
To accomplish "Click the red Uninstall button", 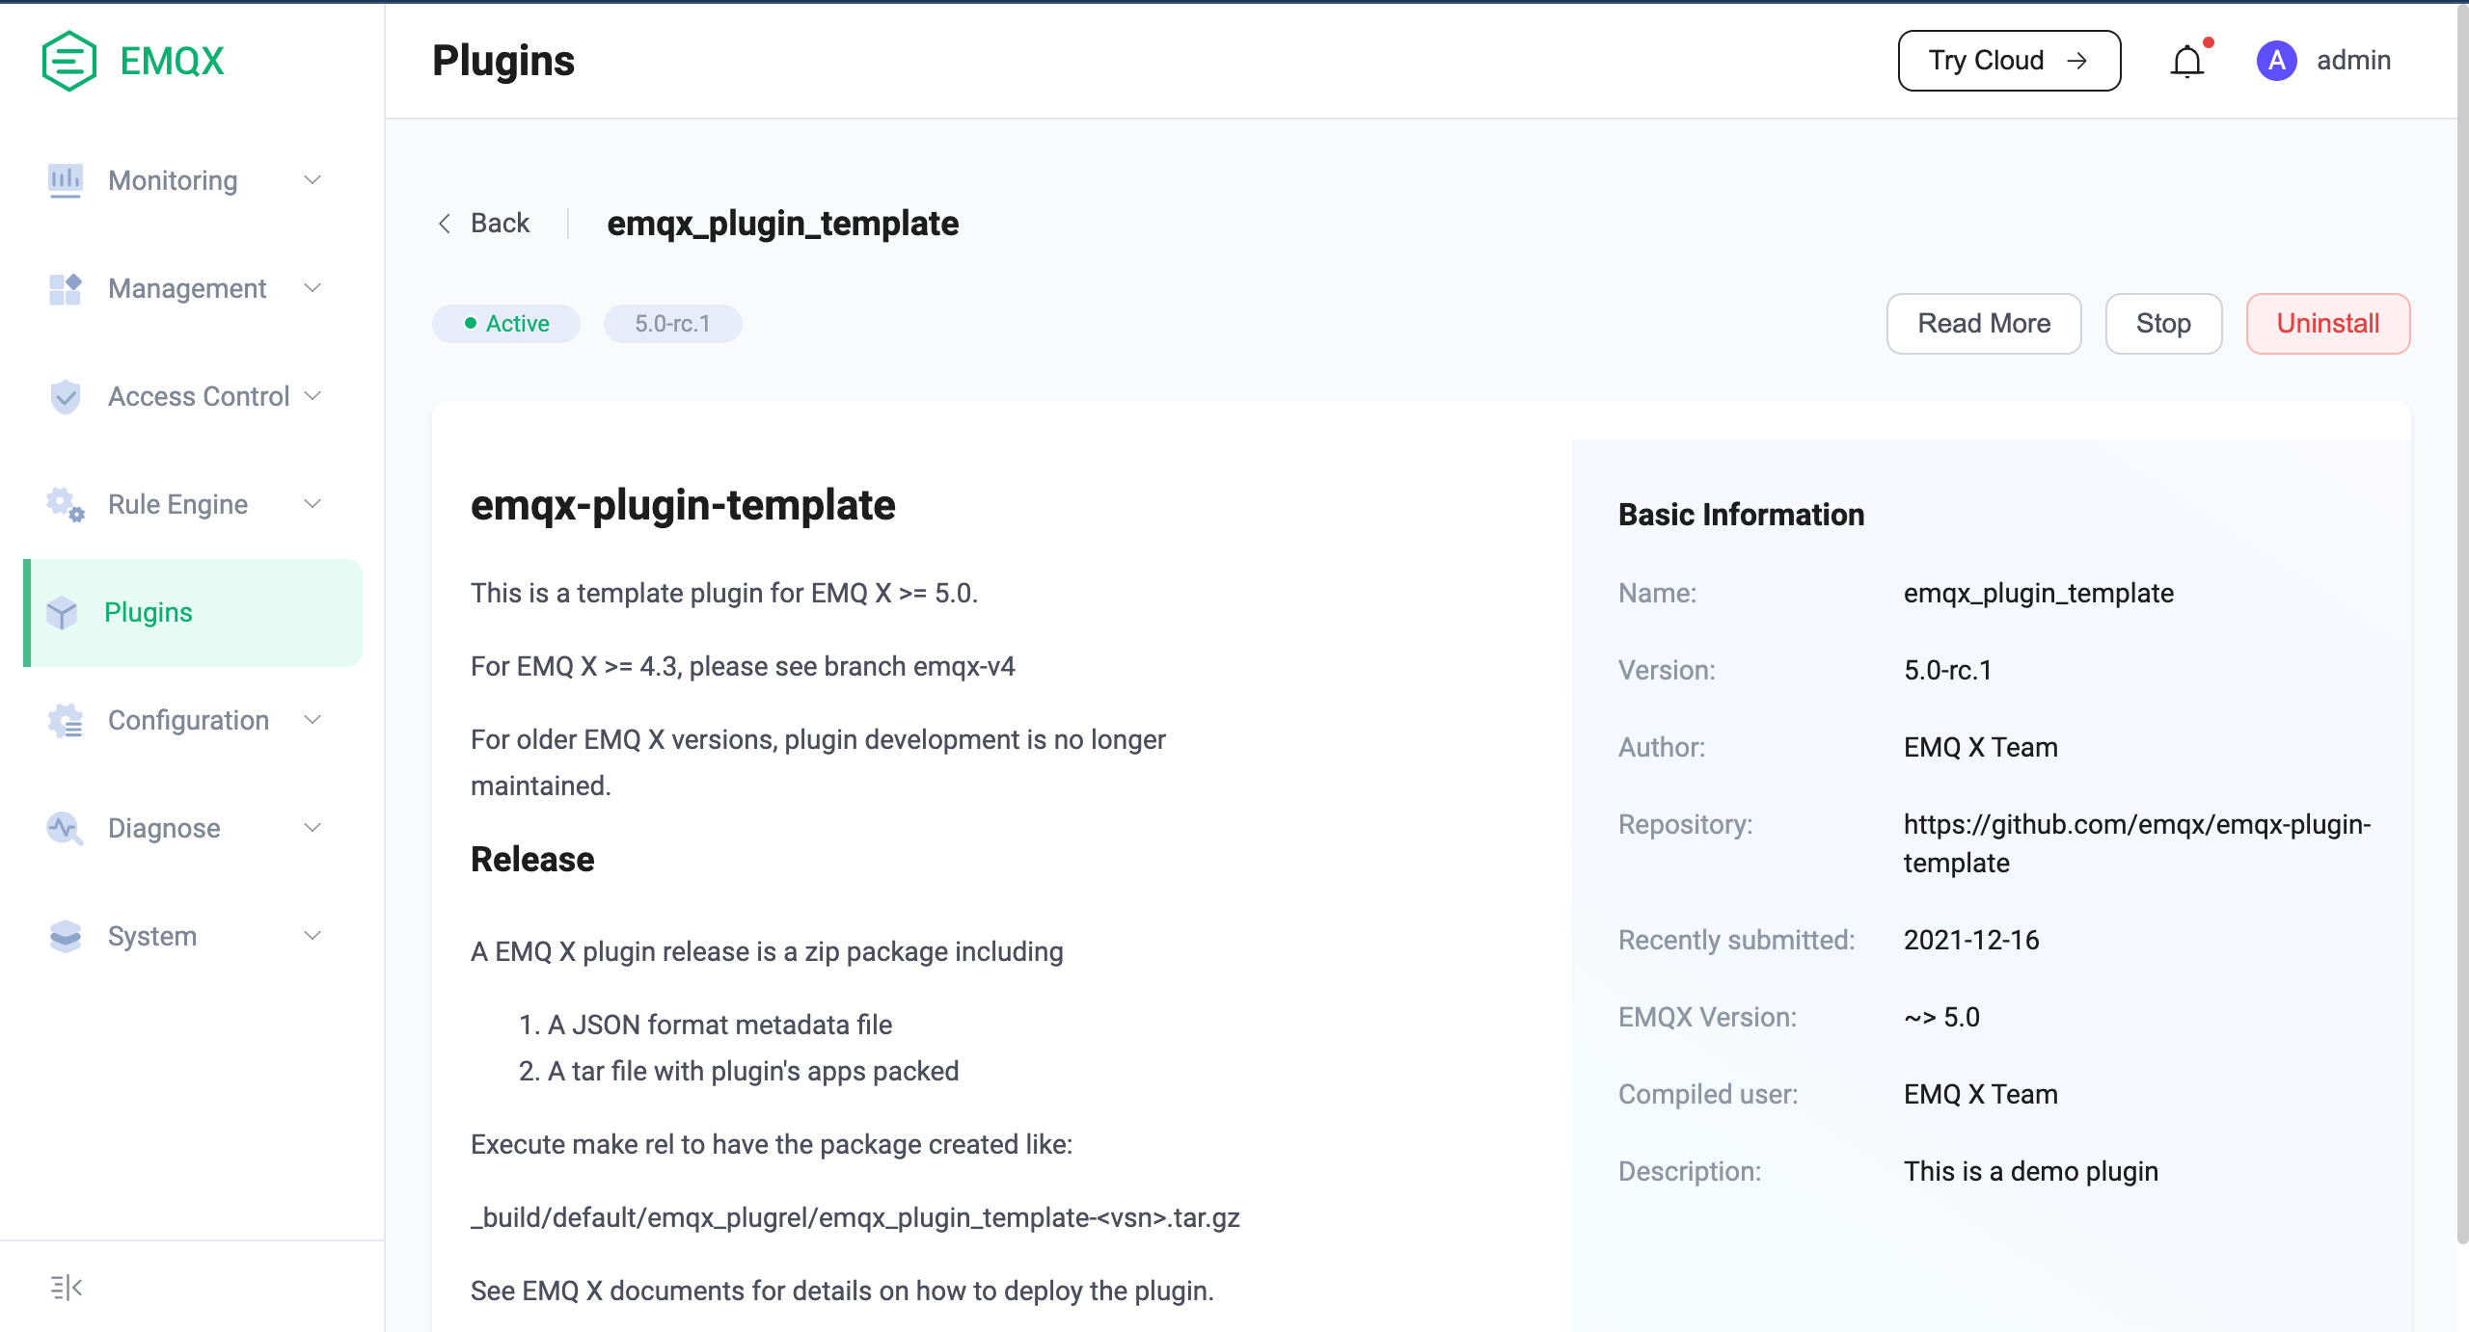I will click(x=2328, y=324).
